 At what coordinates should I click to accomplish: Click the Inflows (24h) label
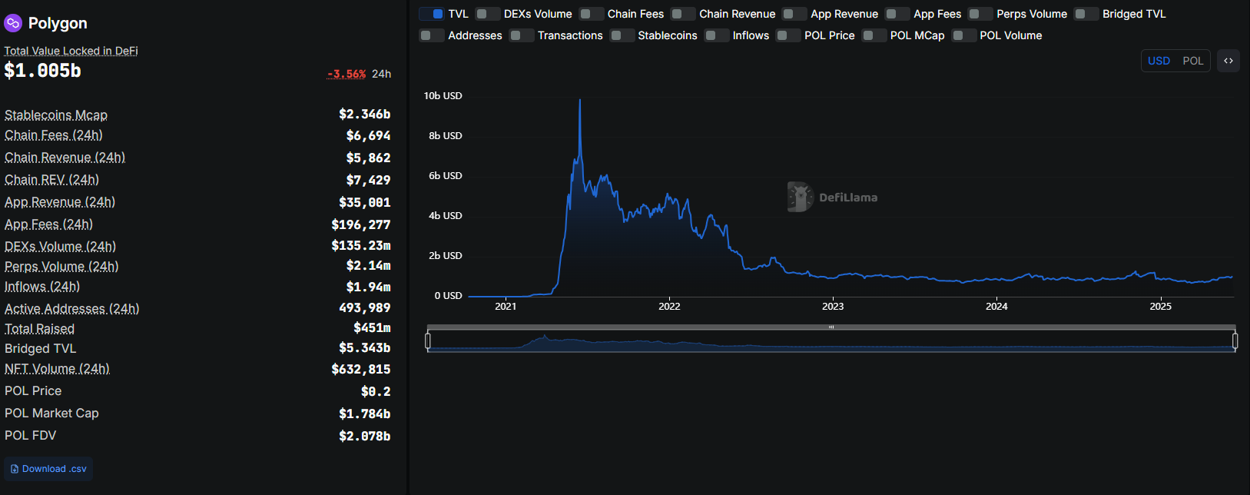click(x=42, y=287)
